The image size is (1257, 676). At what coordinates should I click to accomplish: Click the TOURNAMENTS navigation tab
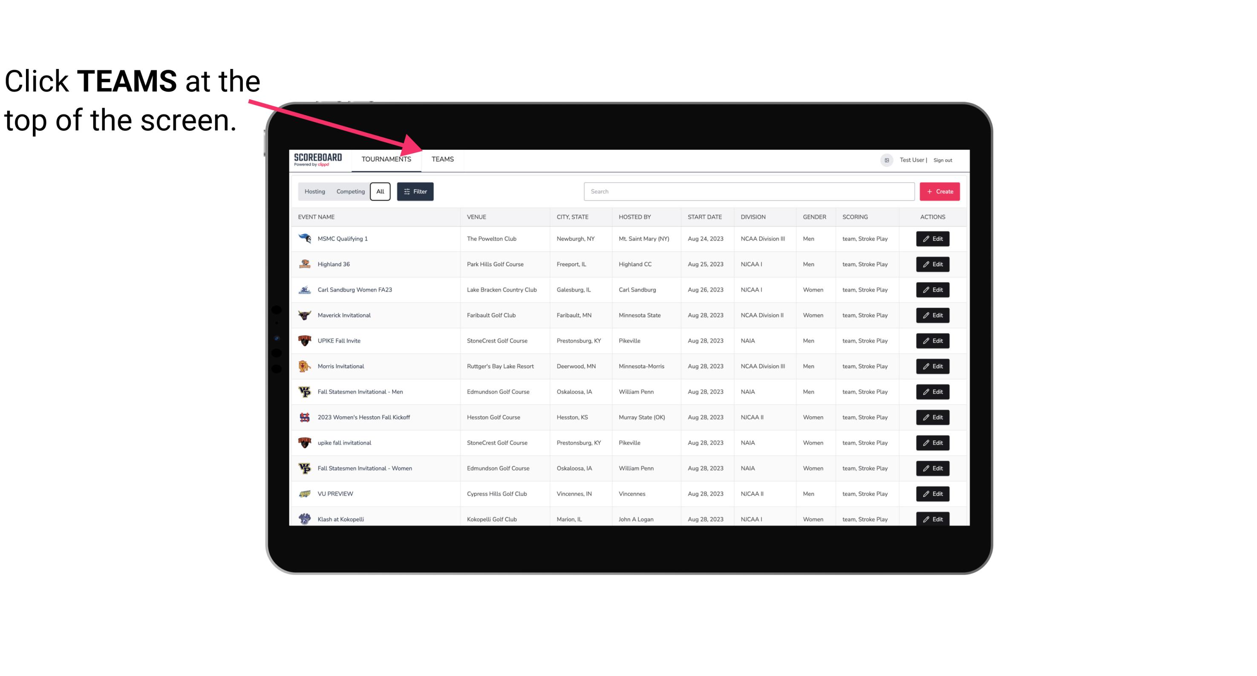386,159
